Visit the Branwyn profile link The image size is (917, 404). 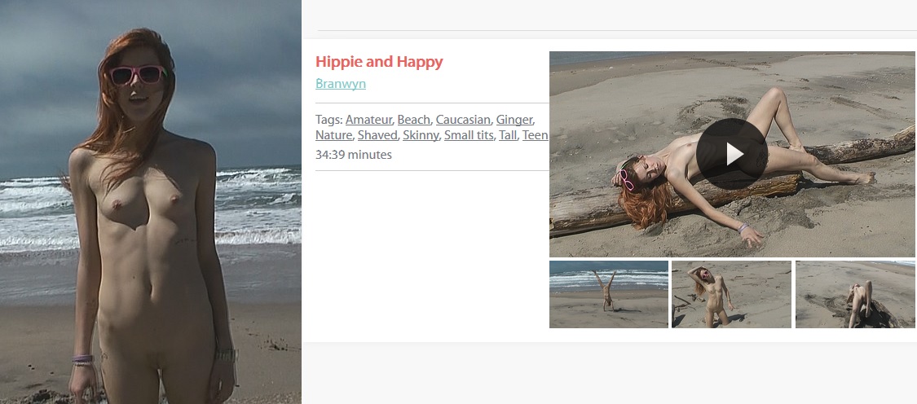(x=341, y=83)
